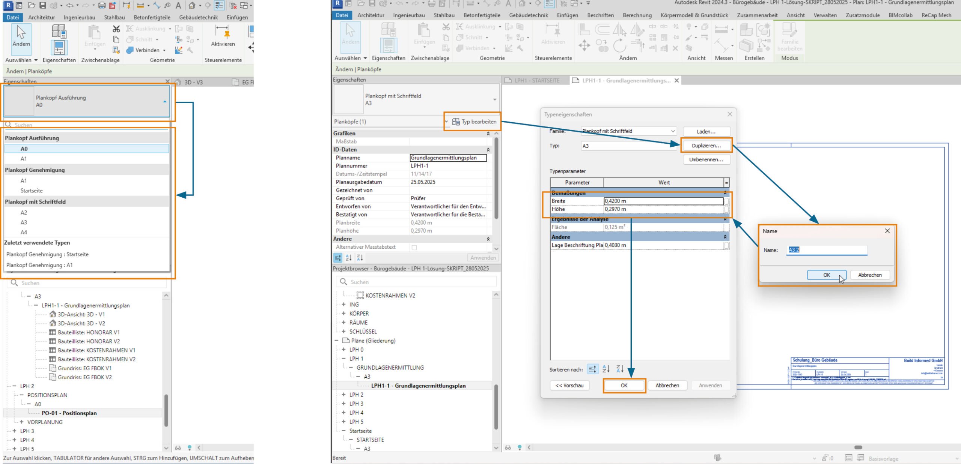This screenshot has height=464, width=961.
Task: Toggle Eigenschaften palette button in left ribbon
Action: point(59,48)
